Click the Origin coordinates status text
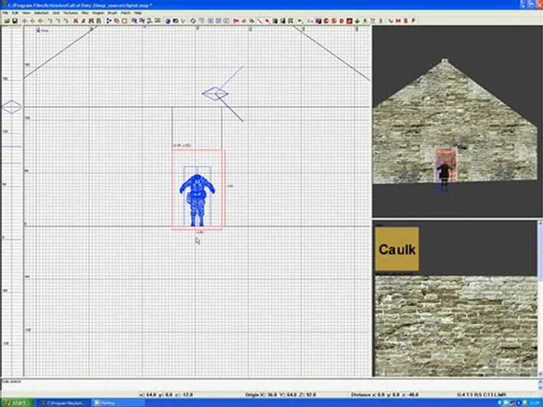The height and width of the screenshot is (407, 543). point(281,395)
